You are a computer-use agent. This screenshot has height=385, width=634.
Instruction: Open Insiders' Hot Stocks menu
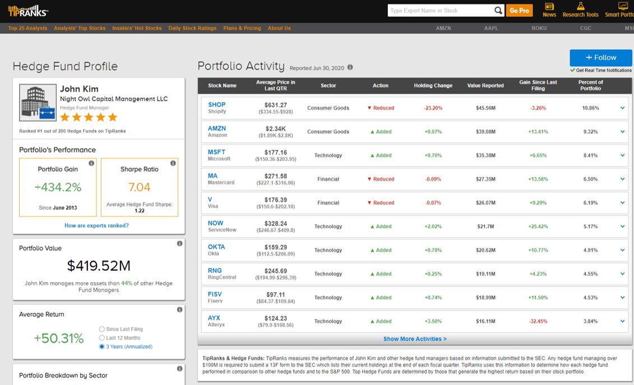pos(137,28)
